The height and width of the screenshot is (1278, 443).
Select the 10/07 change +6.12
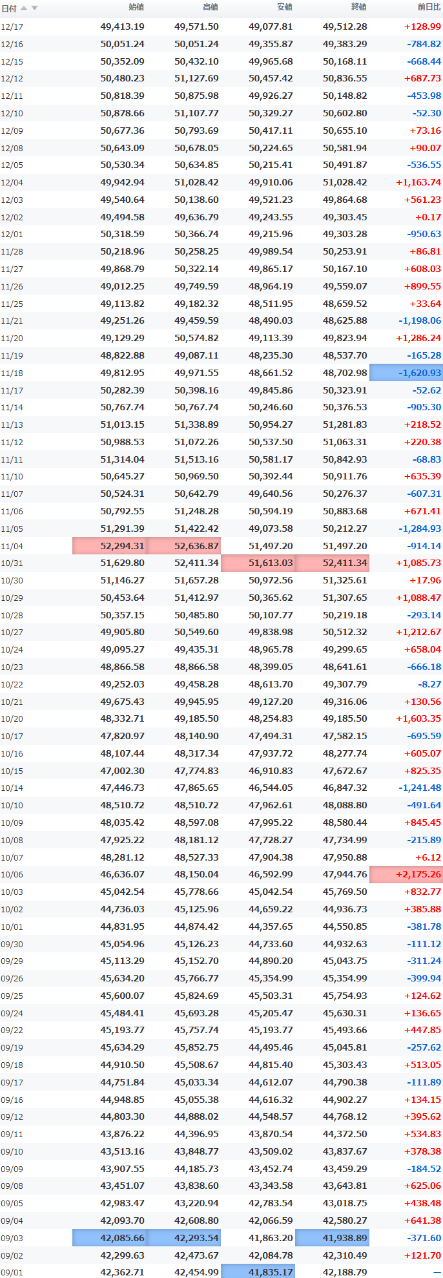[x=428, y=857]
